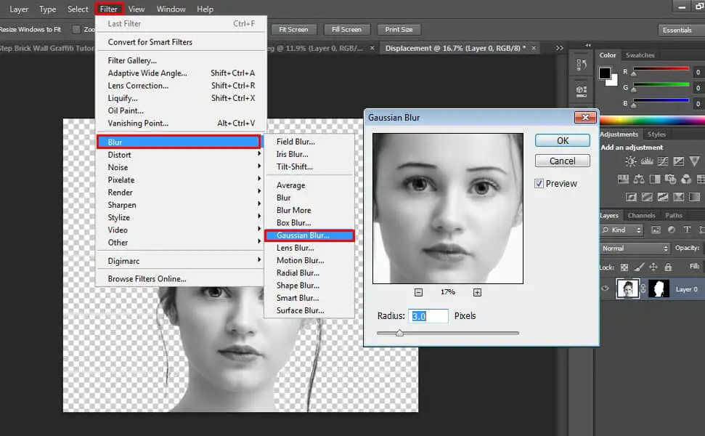The image size is (705, 436).
Task: Click the Radius slider handle
Action: (x=399, y=334)
